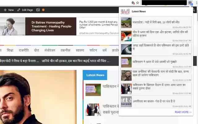Open the शिक्षा menu item
This screenshot has height=124, width=198.
click(10, 50)
